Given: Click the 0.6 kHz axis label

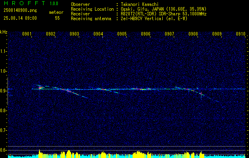Looking at the screenshot, I should tap(4, 150).
